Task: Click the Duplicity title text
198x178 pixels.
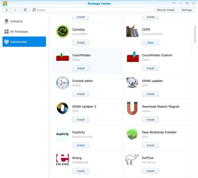Action: point(78,132)
